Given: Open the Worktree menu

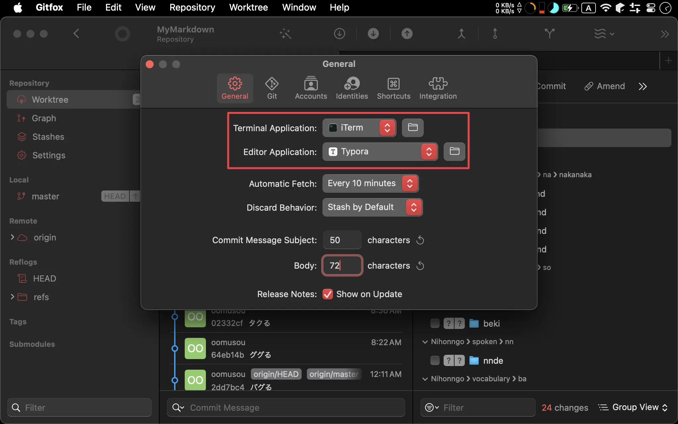Looking at the screenshot, I should pos(248,7).
